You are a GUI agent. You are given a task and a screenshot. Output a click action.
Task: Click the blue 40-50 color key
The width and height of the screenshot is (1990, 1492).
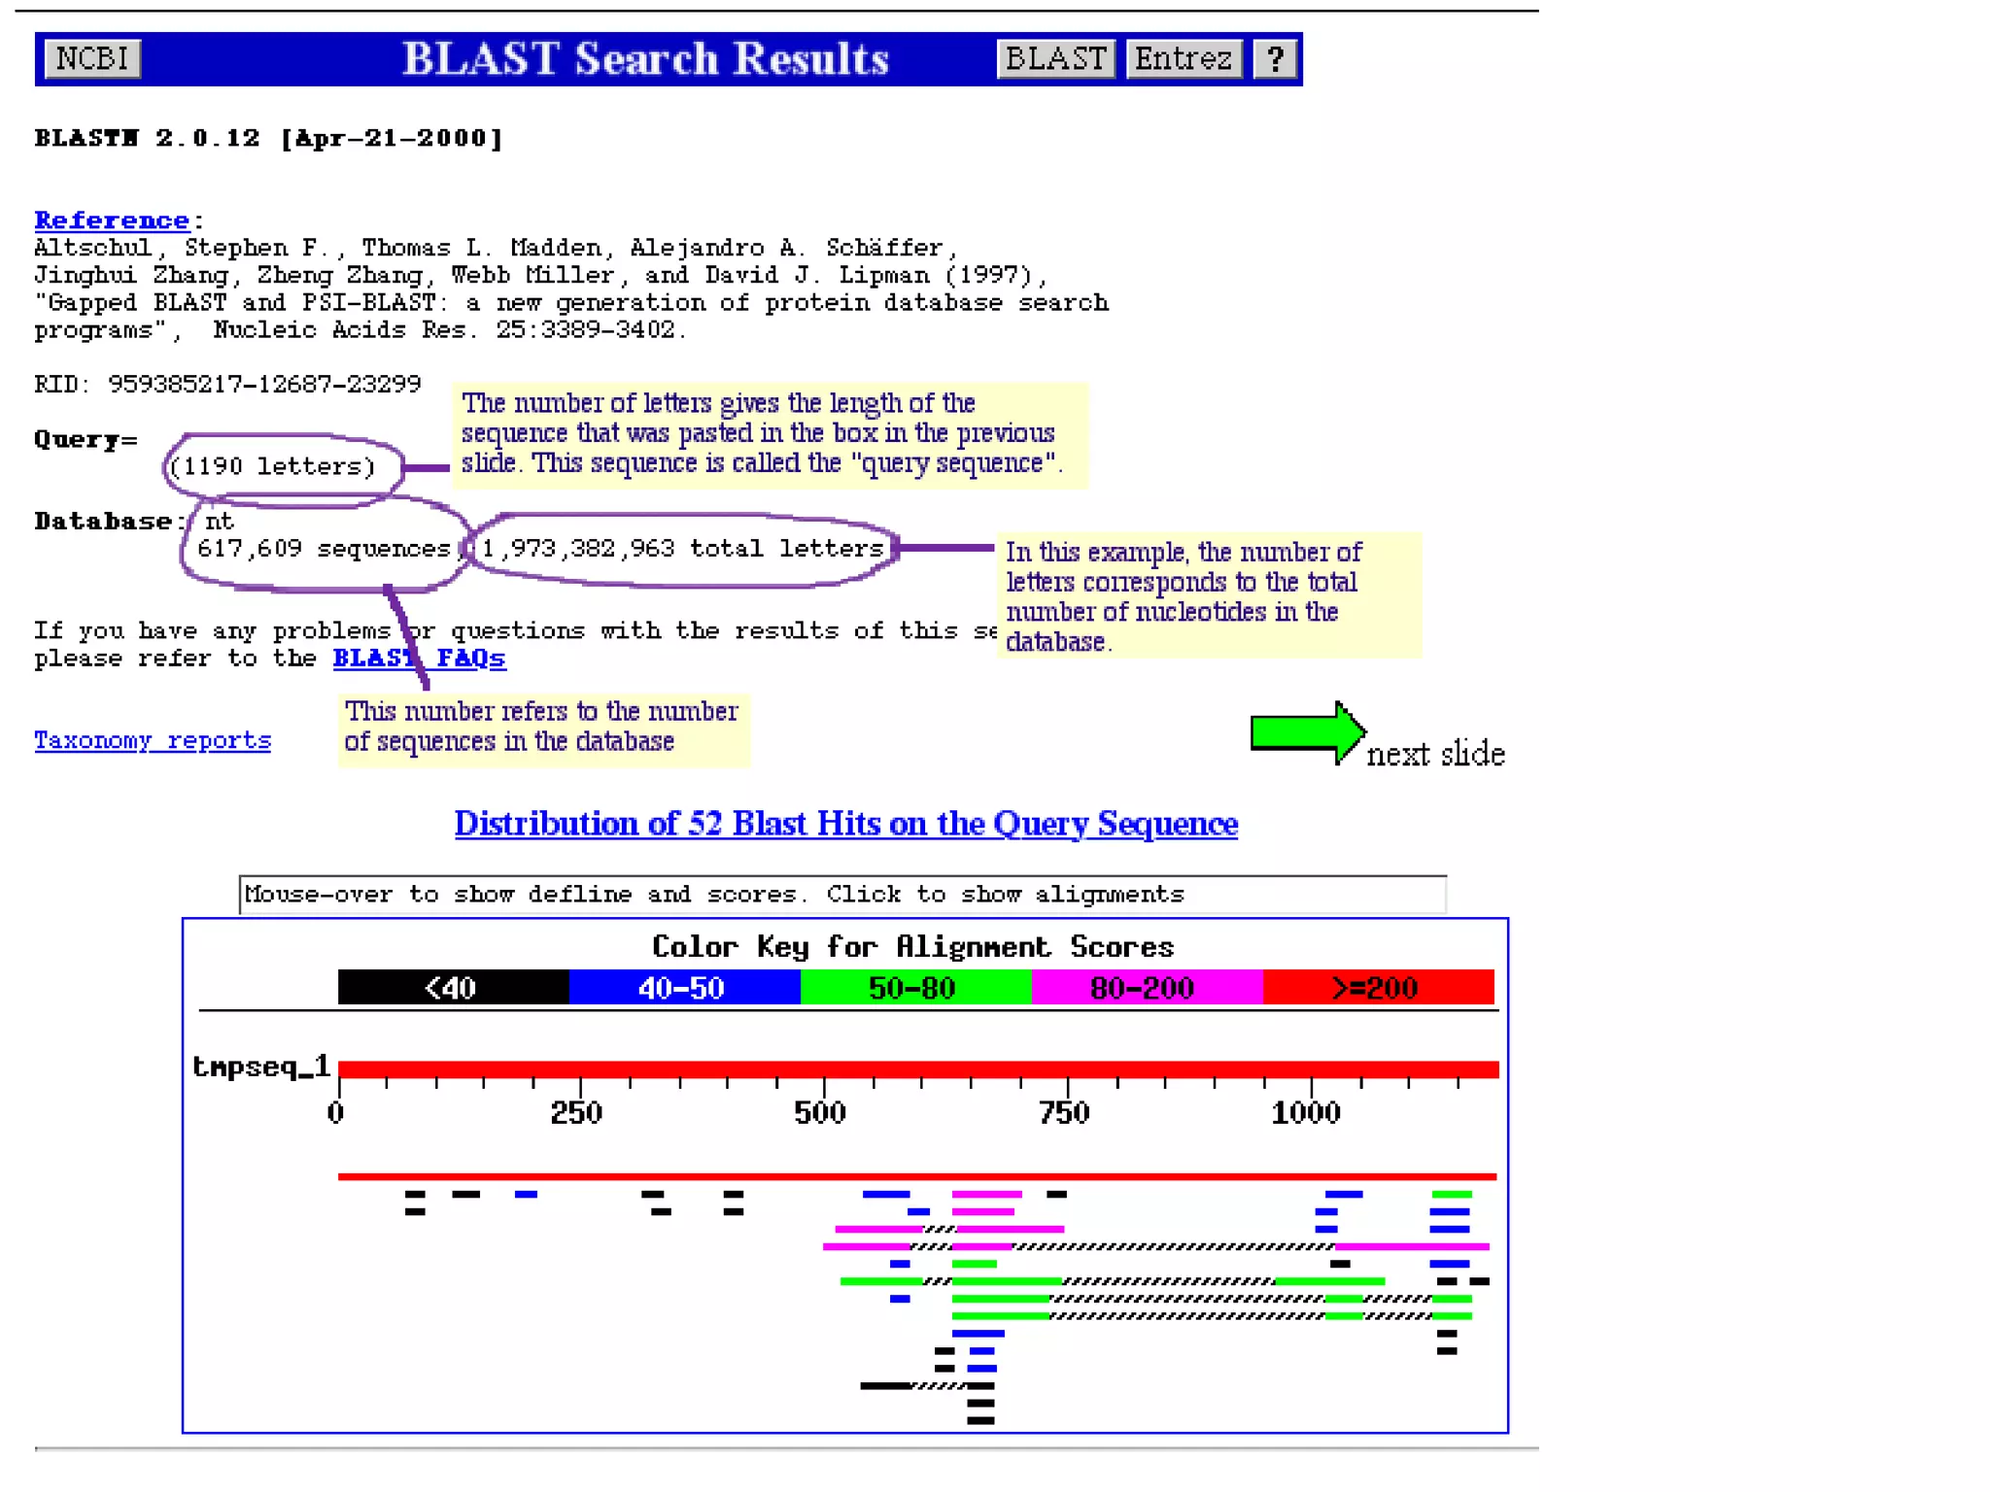(683, 988)
